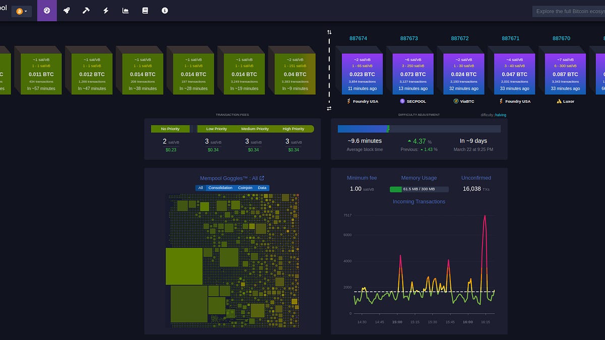Screen dimensions: 605x340
Task: Select the All goggles filter tab
Action: (x=201, y=188)
